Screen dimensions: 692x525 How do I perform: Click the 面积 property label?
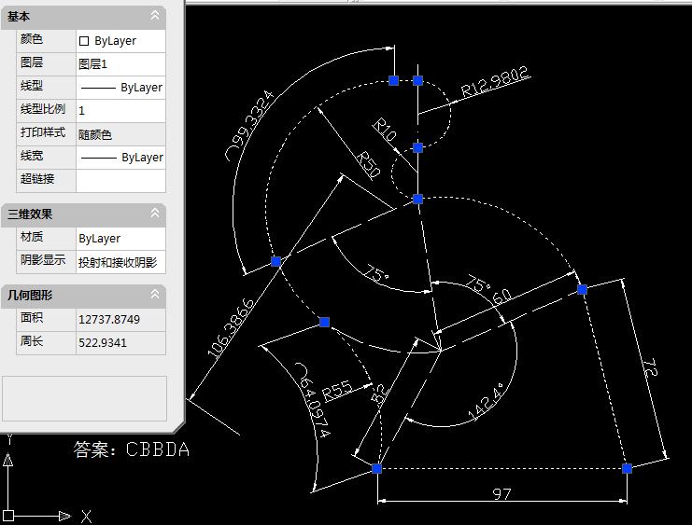(32, 318)
